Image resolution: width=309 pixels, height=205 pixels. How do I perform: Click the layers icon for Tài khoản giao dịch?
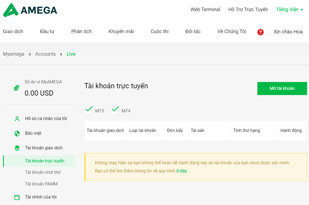click(x=17, y=148)
